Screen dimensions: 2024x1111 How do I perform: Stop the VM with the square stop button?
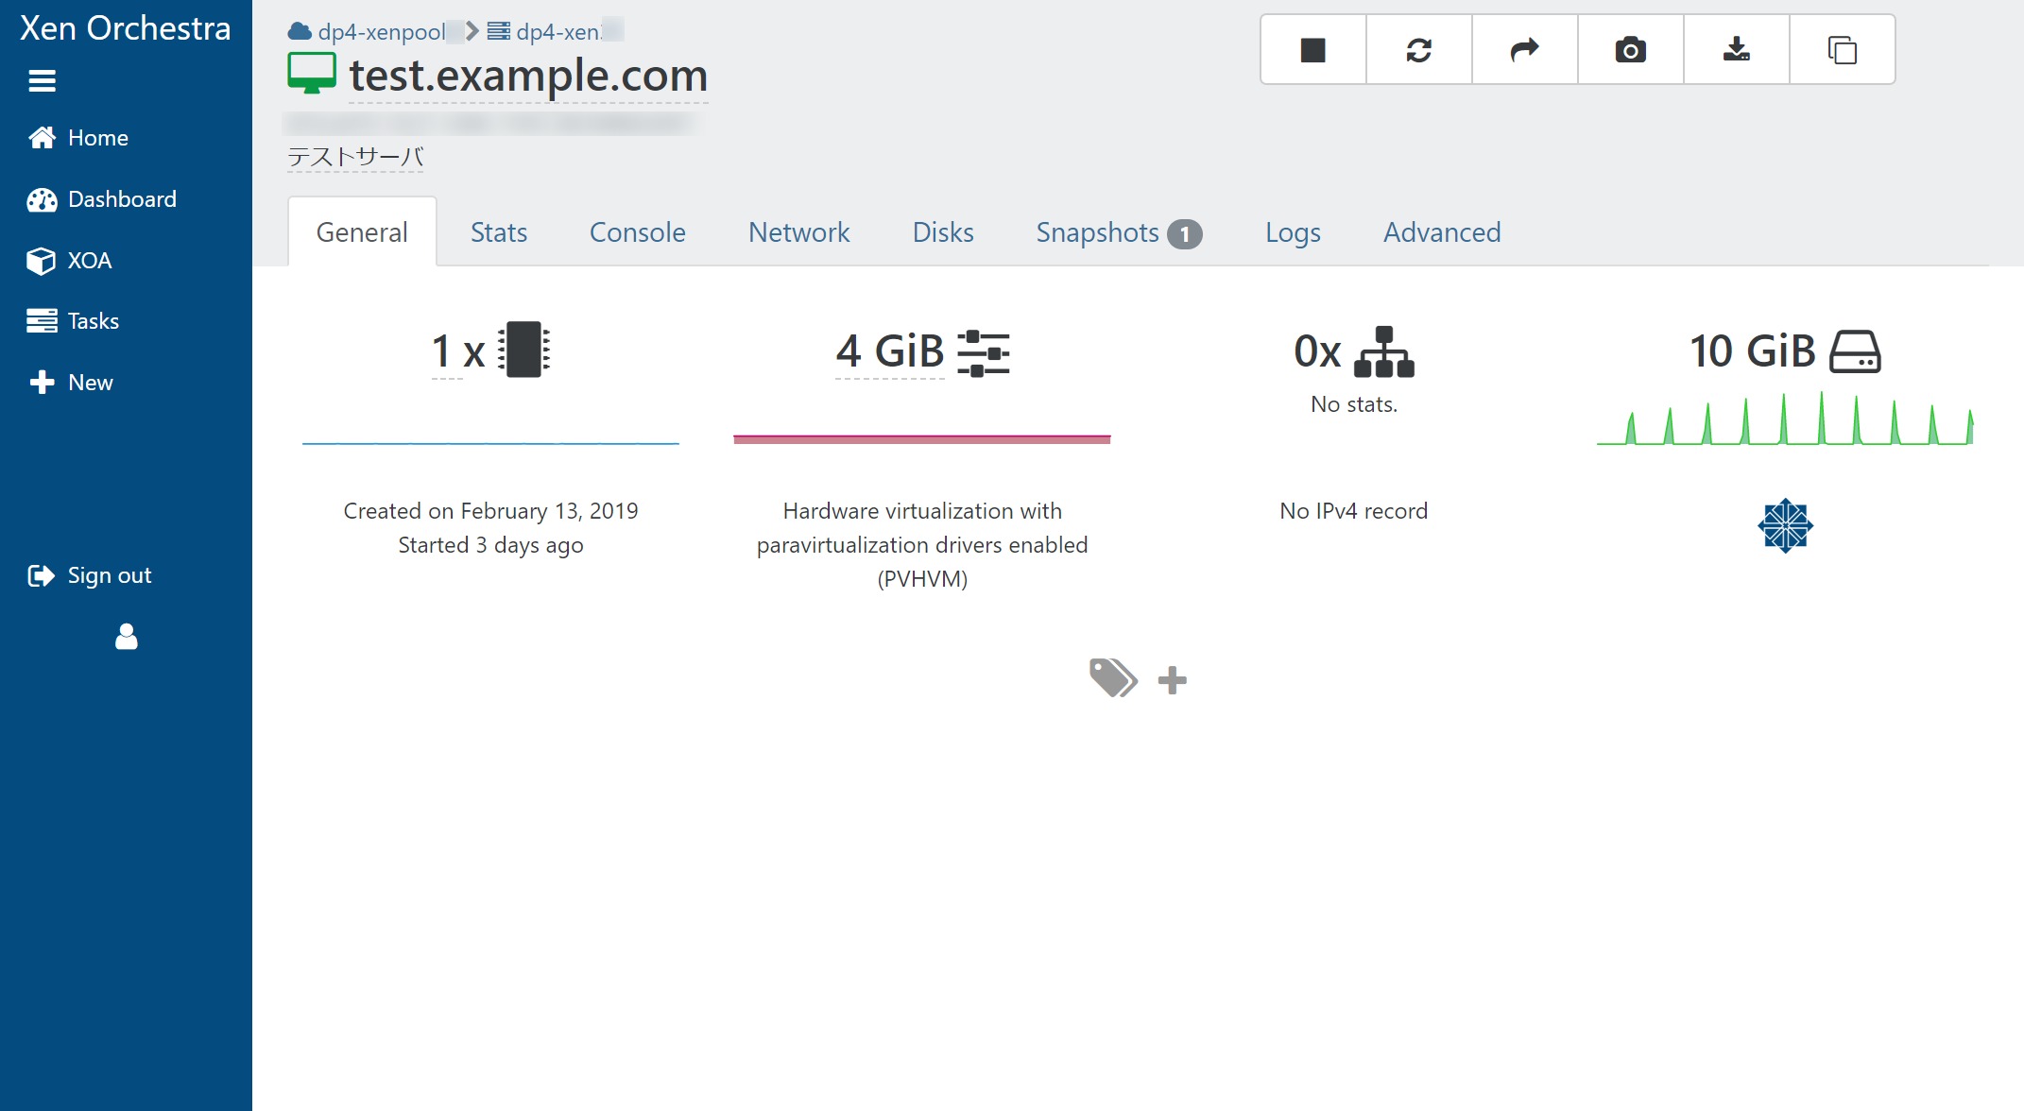(1313, 50)
